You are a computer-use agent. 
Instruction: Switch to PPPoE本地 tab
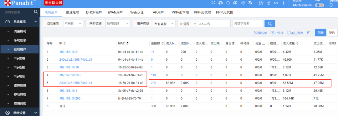180,12
